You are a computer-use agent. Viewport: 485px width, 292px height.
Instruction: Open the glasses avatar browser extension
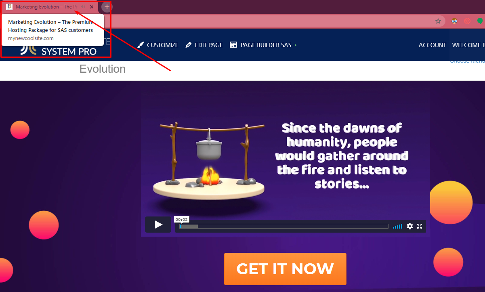click(x=454, y=21)
